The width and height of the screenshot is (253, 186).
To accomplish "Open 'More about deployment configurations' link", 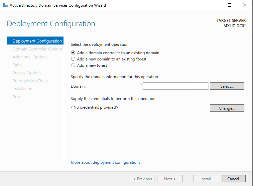I will 105,162.
